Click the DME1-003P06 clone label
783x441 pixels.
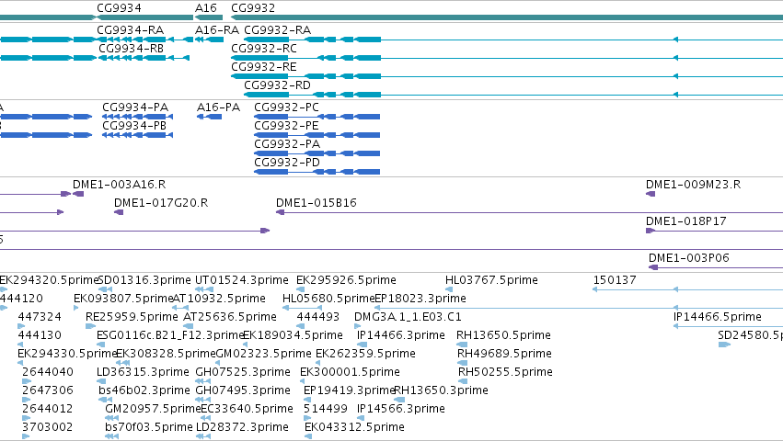(688, 258)
